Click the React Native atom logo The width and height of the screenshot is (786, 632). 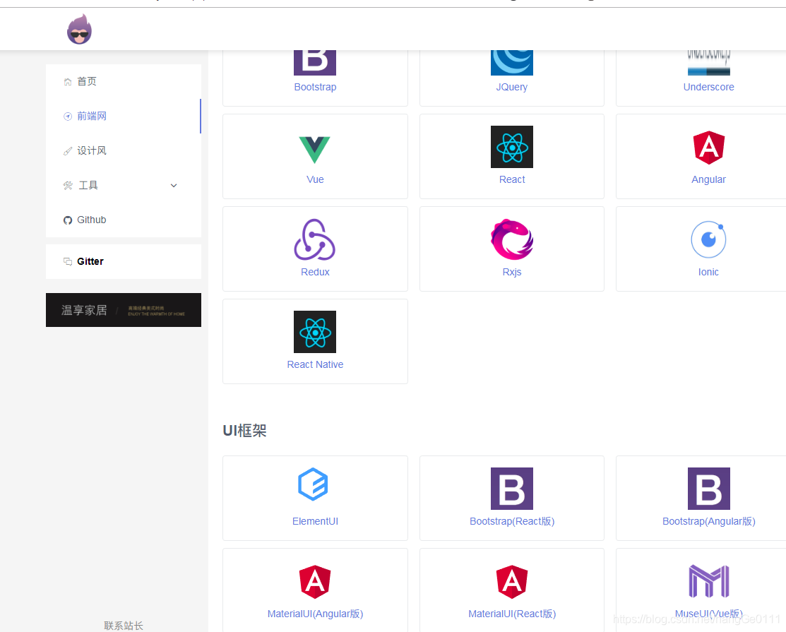pos(315,332)
